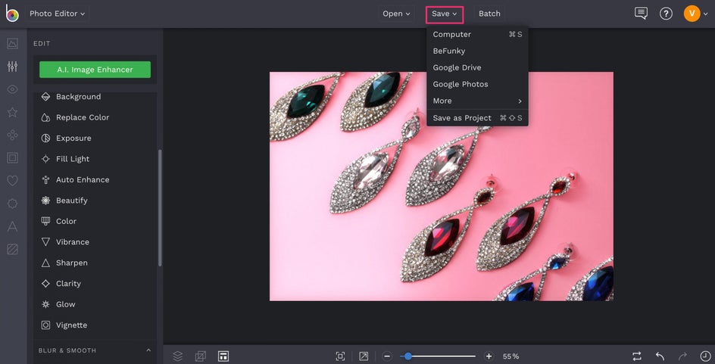This screenshot has width=715, height=364.
Task: Click the compare original icon
Action: tap(636, 356)
